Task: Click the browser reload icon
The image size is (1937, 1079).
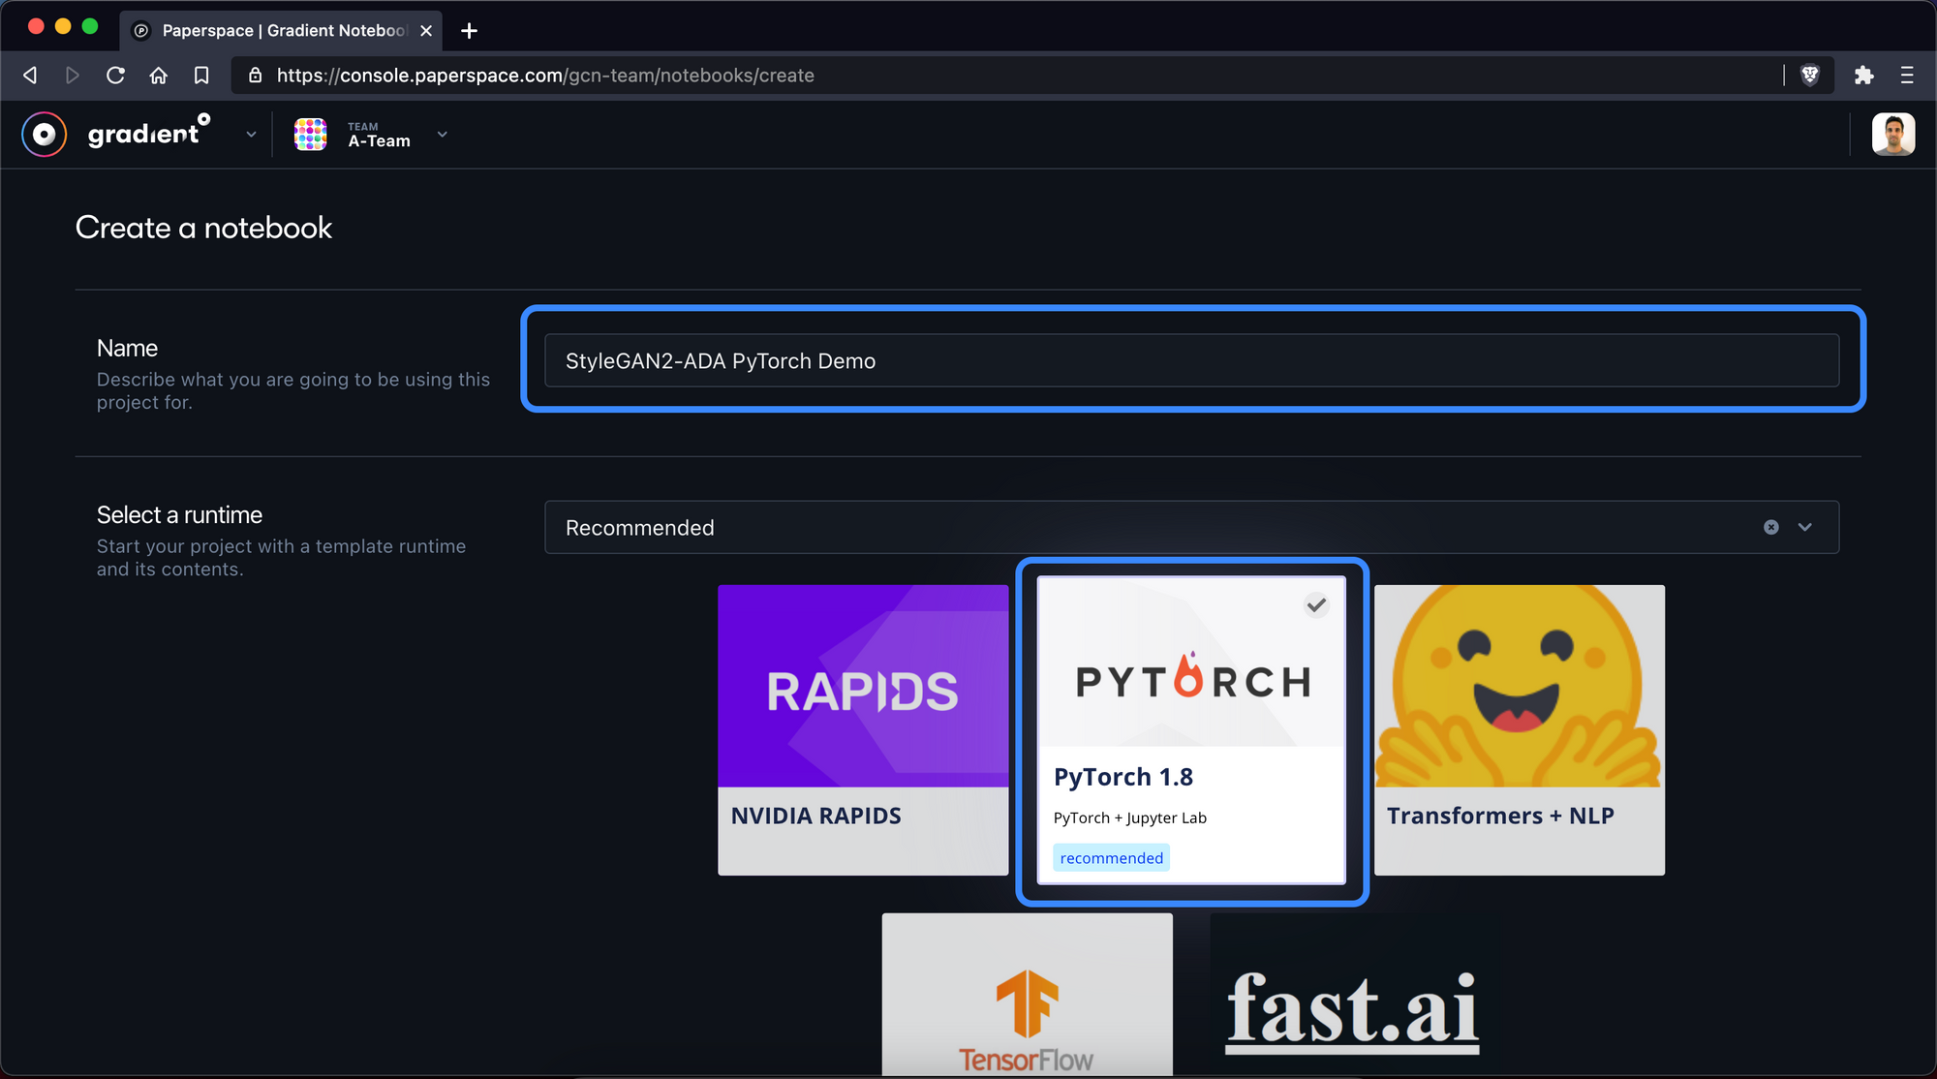Action: 115,76
